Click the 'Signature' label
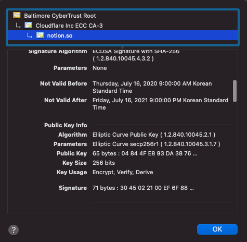The image size is (247, 242). pyautogui.click(x=73, y=188)
